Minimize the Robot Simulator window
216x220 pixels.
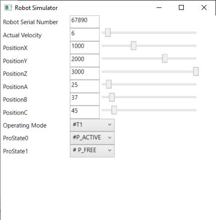click(x=159, y=7)
